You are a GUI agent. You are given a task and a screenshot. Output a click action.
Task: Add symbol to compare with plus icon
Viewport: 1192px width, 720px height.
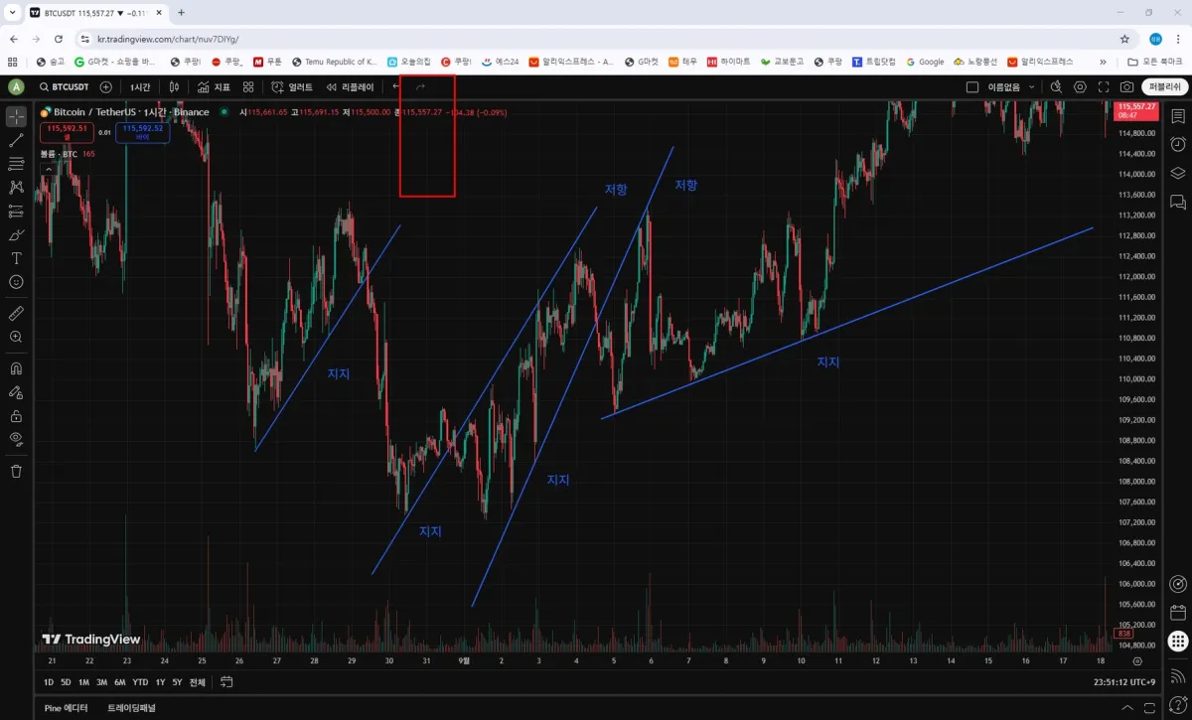click(106, 87)
